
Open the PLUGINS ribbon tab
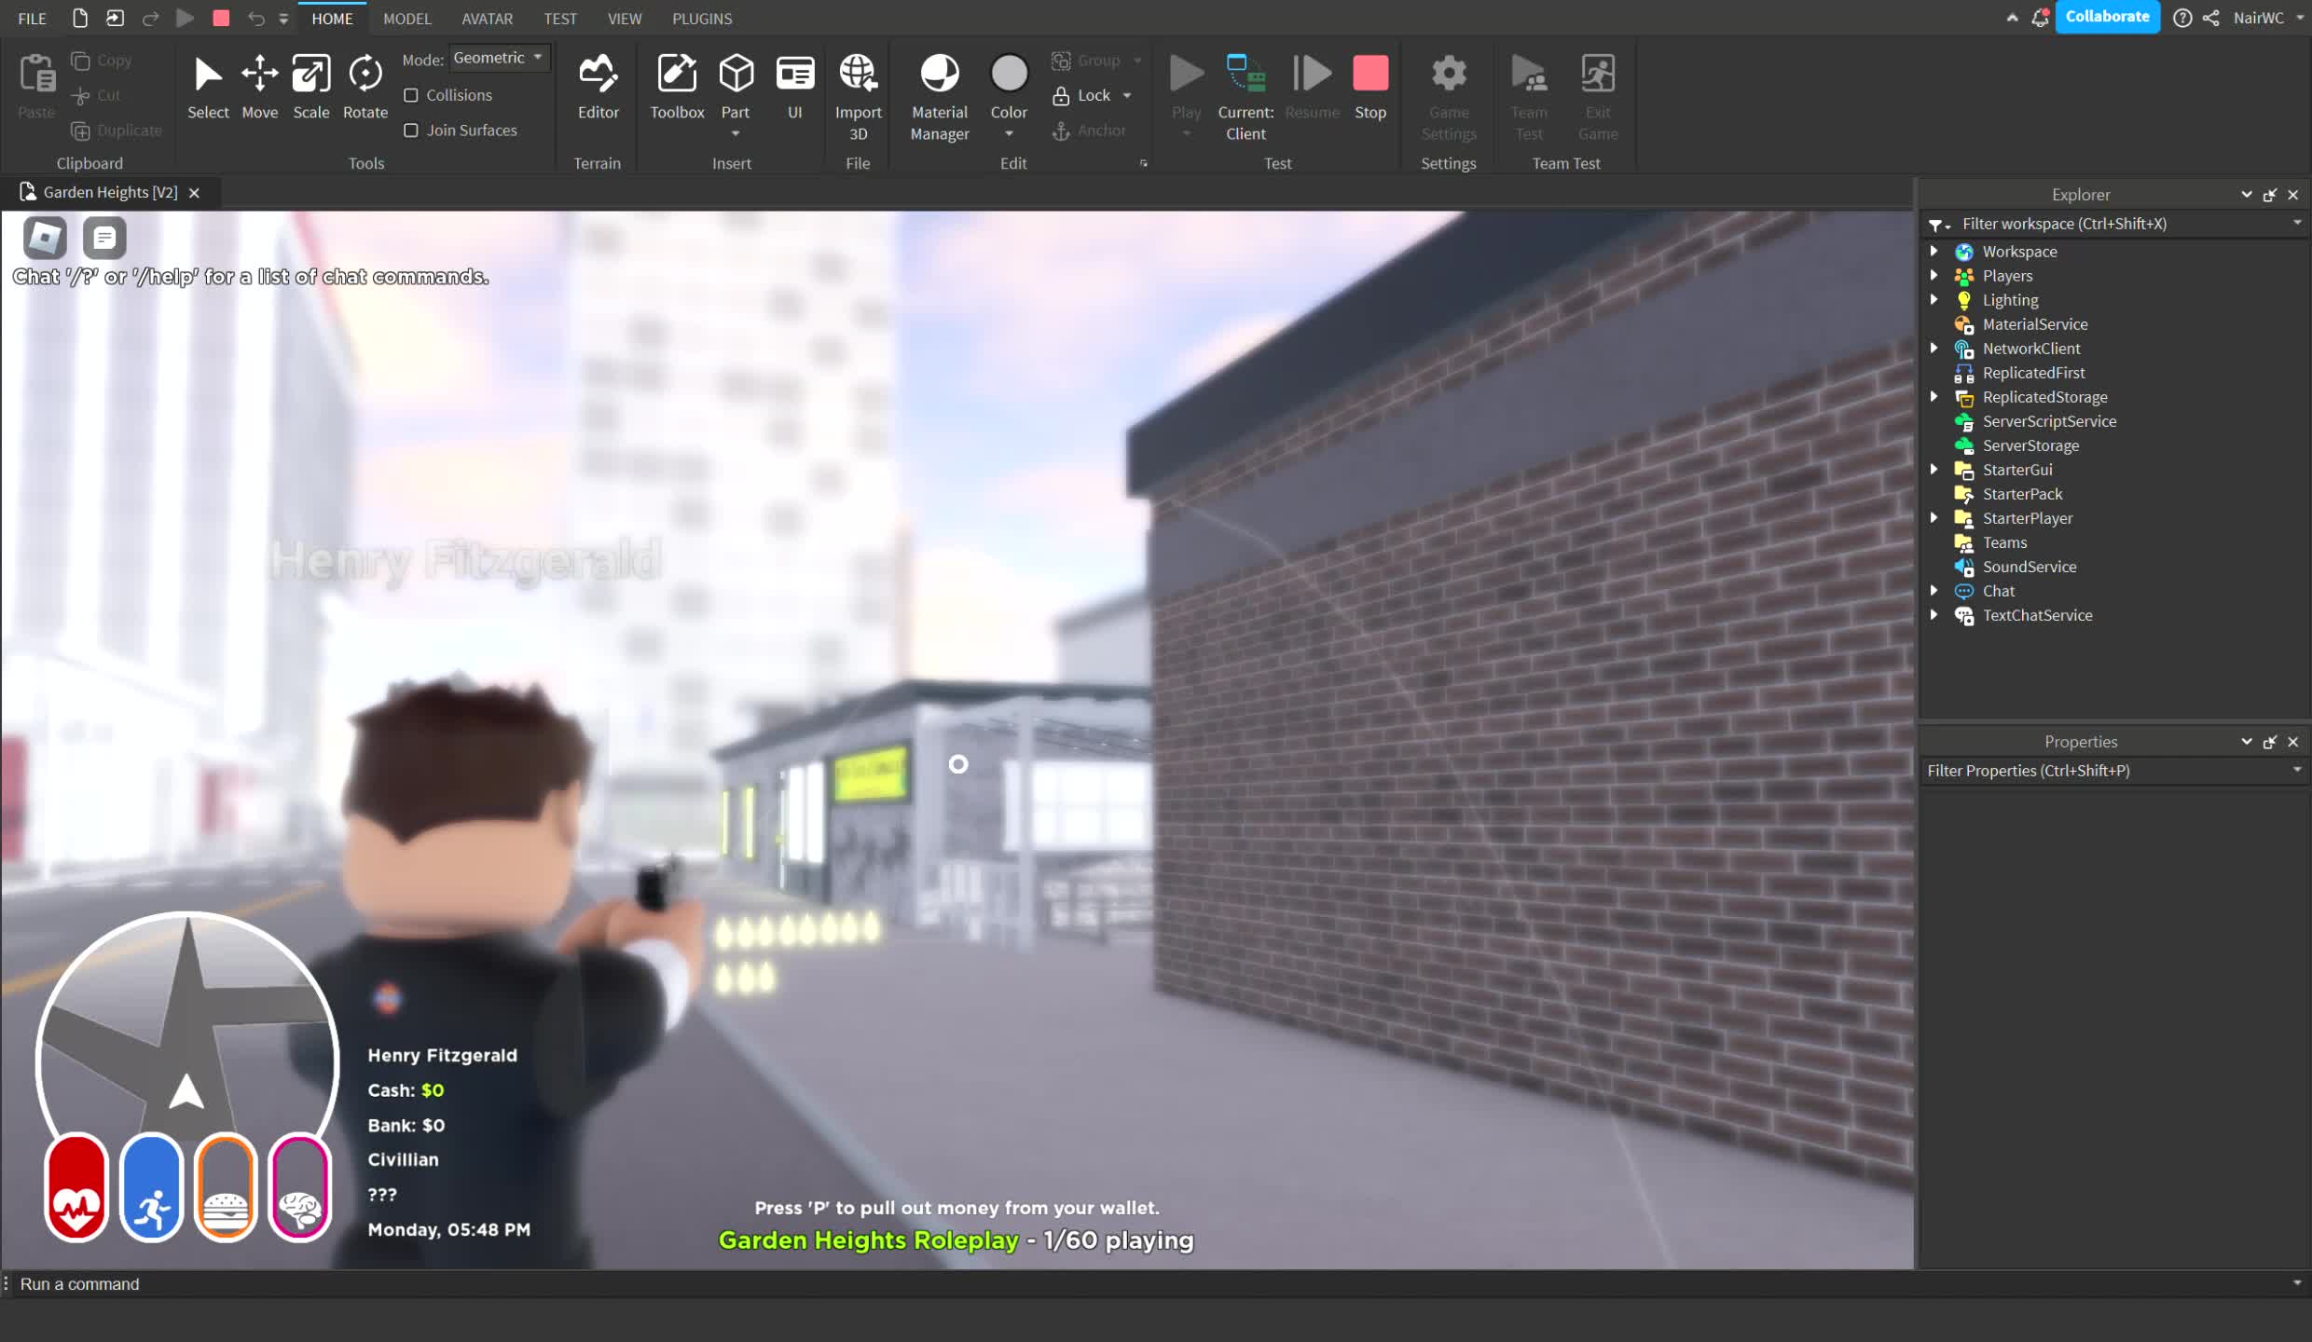tap(701, 19)
